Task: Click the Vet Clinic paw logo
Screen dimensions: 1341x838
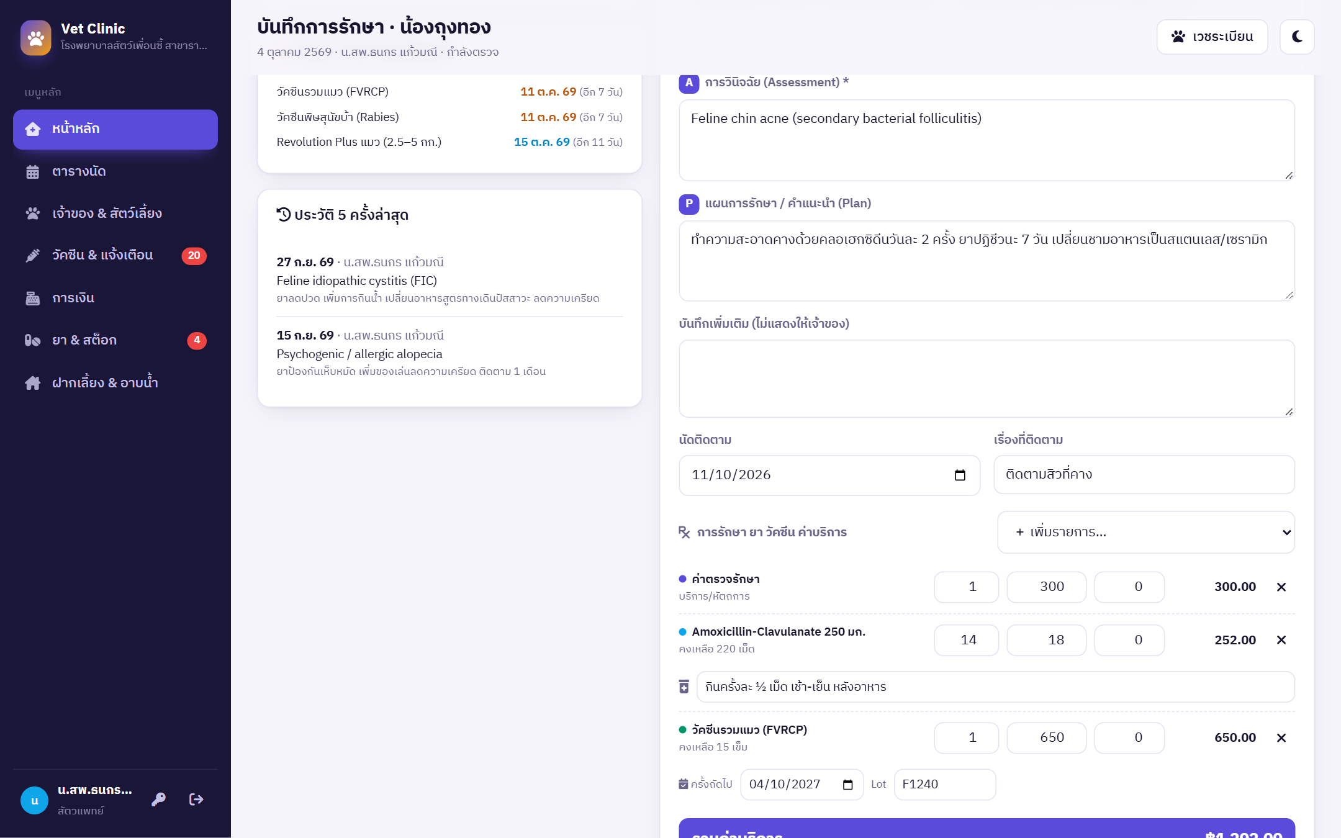Action: 36,37
